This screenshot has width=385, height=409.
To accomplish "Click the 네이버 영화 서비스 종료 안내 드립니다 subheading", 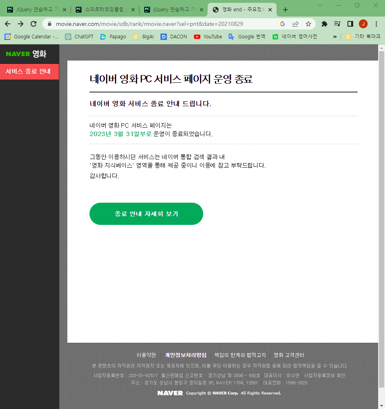I will 150,103.
